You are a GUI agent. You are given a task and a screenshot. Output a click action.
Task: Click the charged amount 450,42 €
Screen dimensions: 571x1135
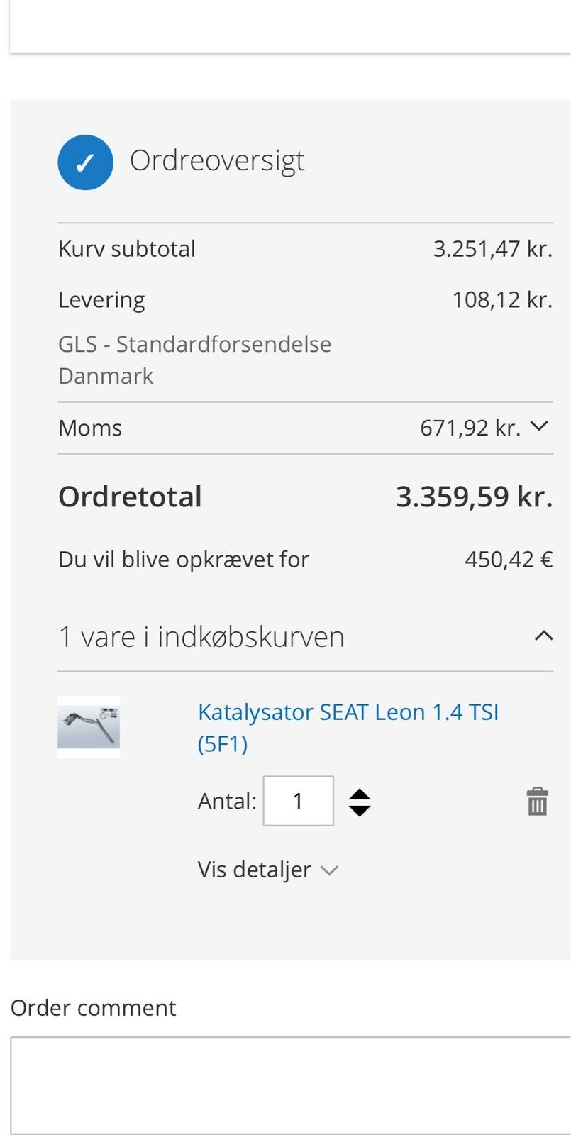point(508,560)
